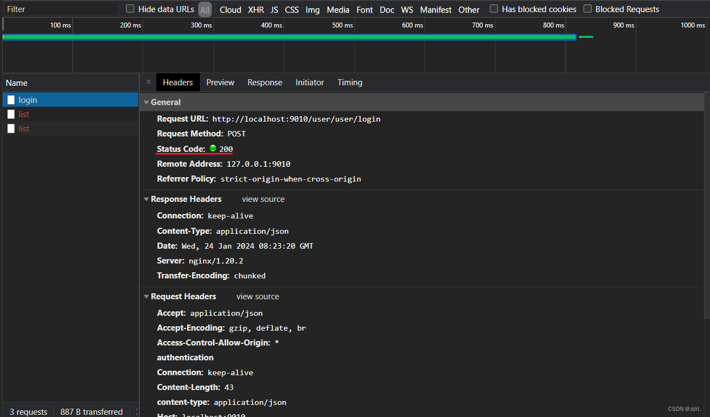Click the Status Code 200 value
710x417 pixels.
[226, 149]
